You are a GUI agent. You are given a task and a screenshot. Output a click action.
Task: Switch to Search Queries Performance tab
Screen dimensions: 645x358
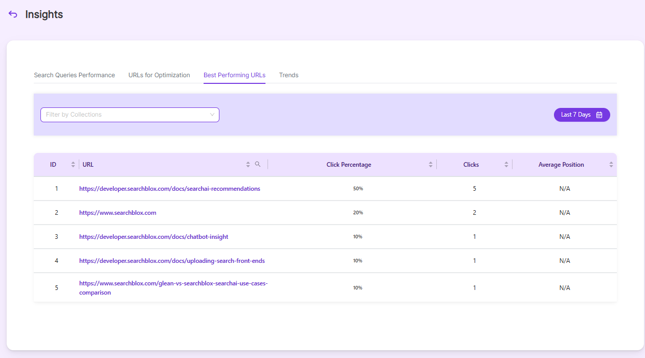pyautogui.click(x=74, y=75)
